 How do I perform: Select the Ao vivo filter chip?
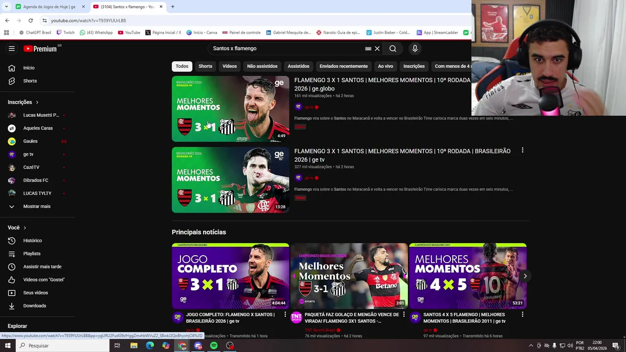coord(385,66)
